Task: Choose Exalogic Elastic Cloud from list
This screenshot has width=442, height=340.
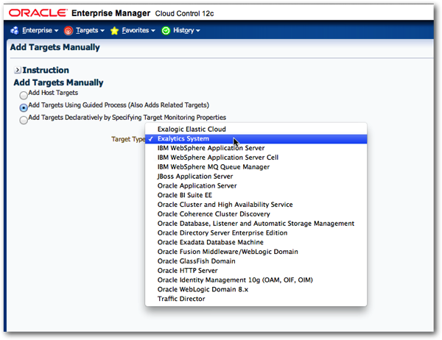Action: coord(256,129)
